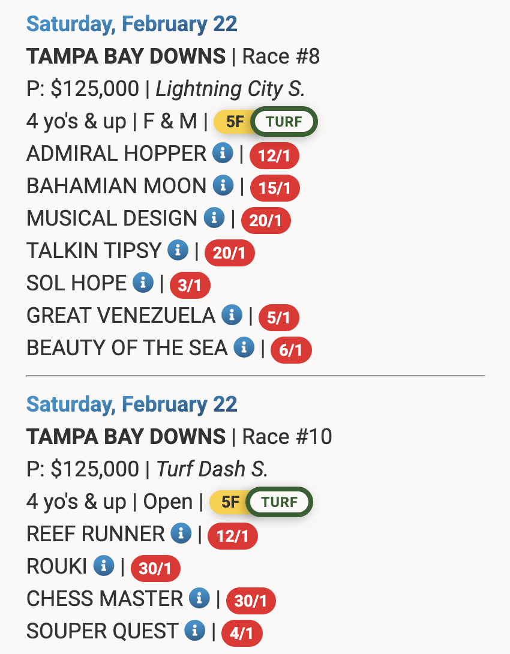Viewport: 510px width, 654px height.
Task: Click the Rouki info icon
Action: tap(103, 566)
